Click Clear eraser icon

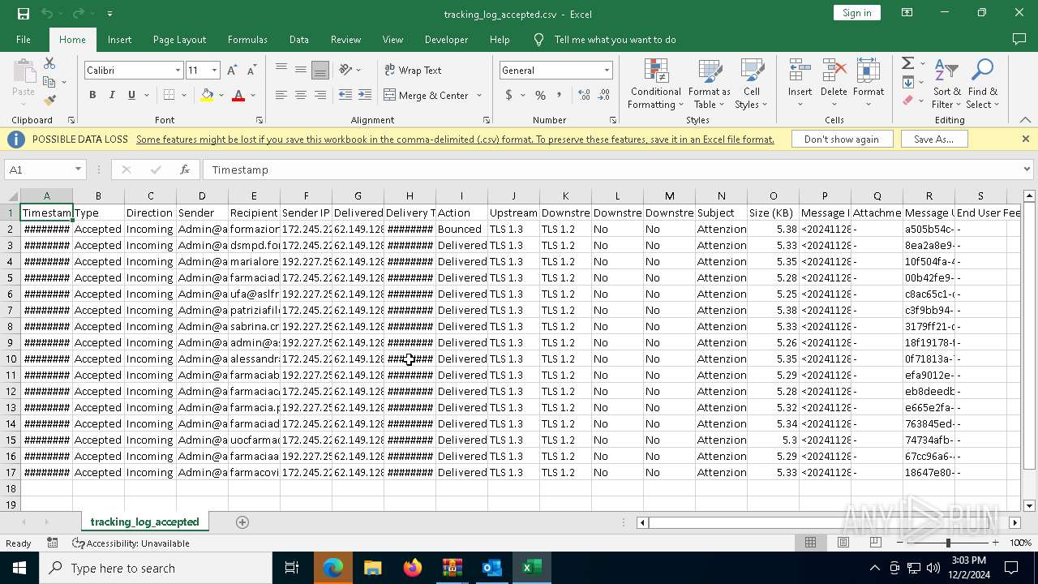(907, 101)
